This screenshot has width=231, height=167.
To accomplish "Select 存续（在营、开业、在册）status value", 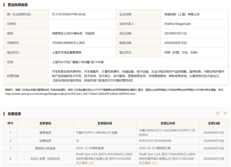I will (181, 52).
